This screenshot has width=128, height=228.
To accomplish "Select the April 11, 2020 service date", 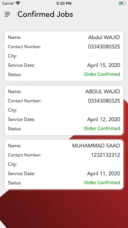I will click(104, 174).
